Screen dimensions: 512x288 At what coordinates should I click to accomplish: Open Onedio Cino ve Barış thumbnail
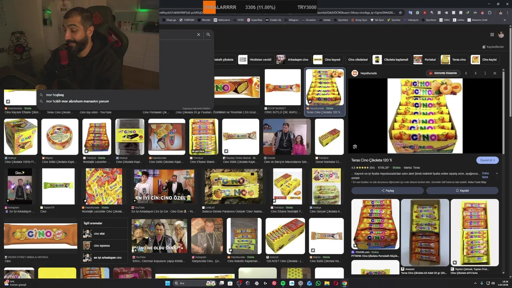pos(287,137)
